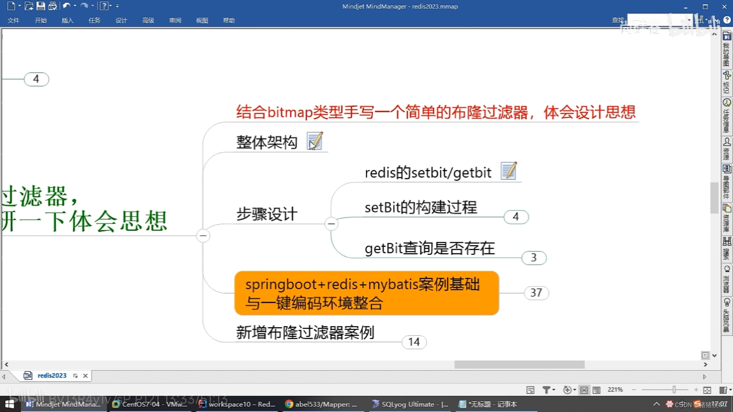
Task: Click the question-mark Help icon in the quick toolbar
Action: click(104, 6)
